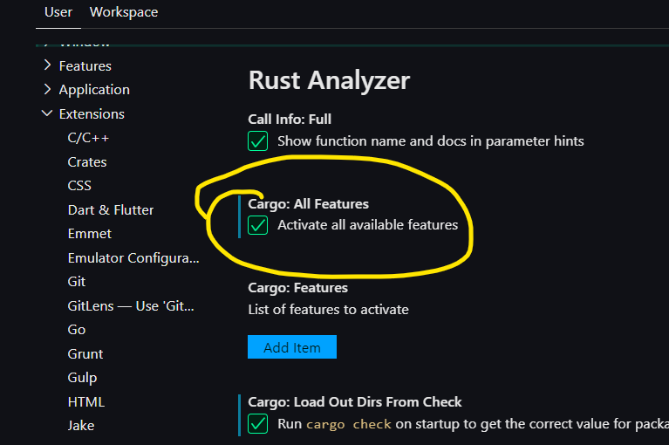669x445 pixels.
Task: Open Git extension settings
Action: pos(77,282)
